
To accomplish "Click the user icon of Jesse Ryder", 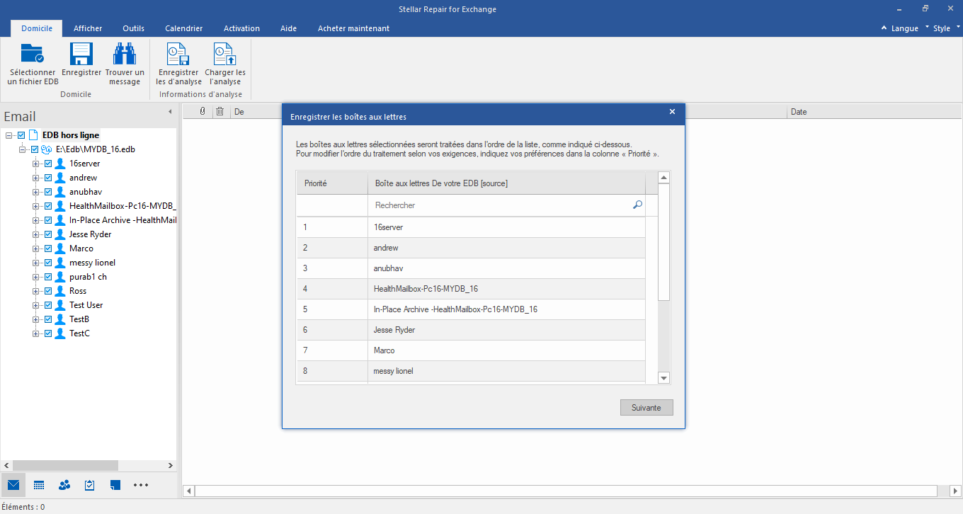I will 60,234.
